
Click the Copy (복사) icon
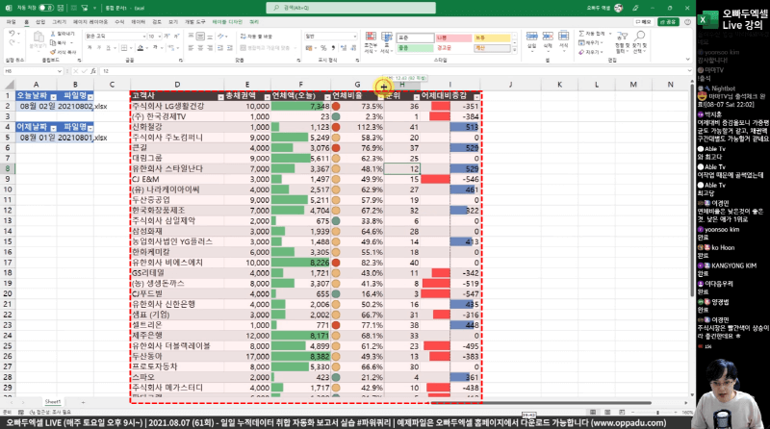click(53, 42)
